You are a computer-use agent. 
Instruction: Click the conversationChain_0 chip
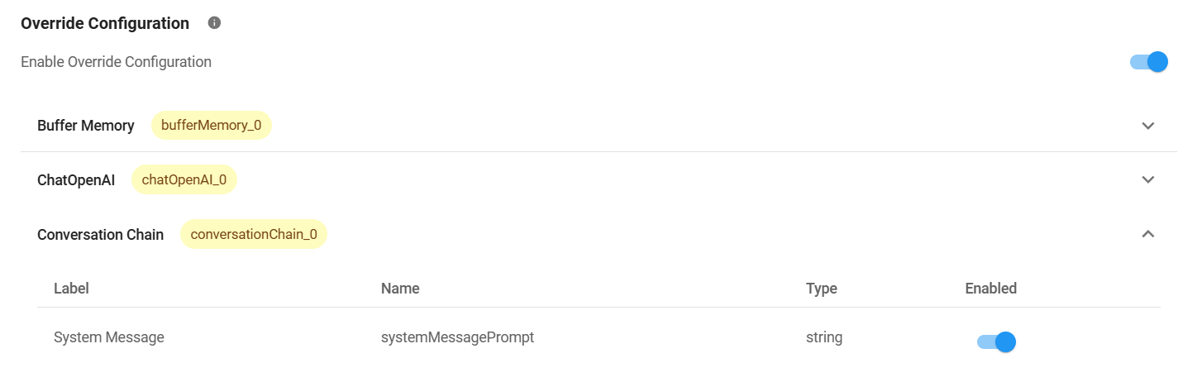pyautogui.click(x=254, y=235)
